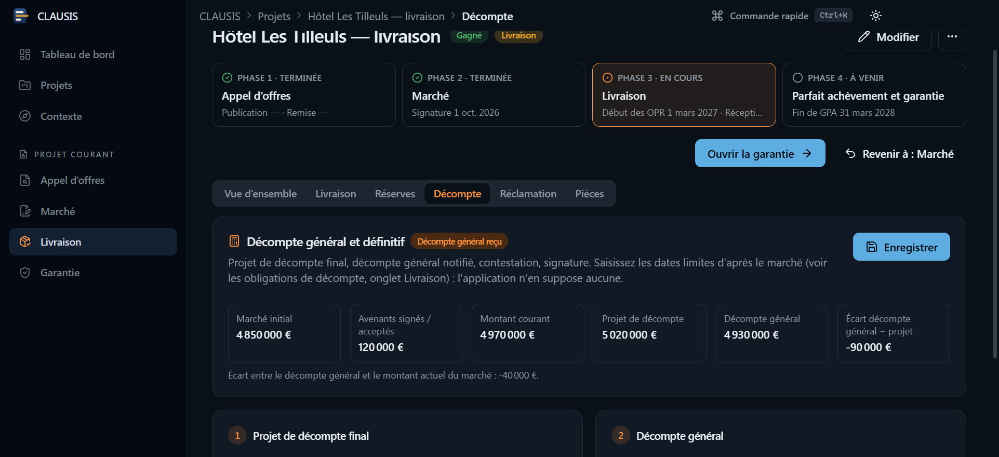Click Marché initial value 4 850 000 €
999x457 pixels.
coord(264,335)
